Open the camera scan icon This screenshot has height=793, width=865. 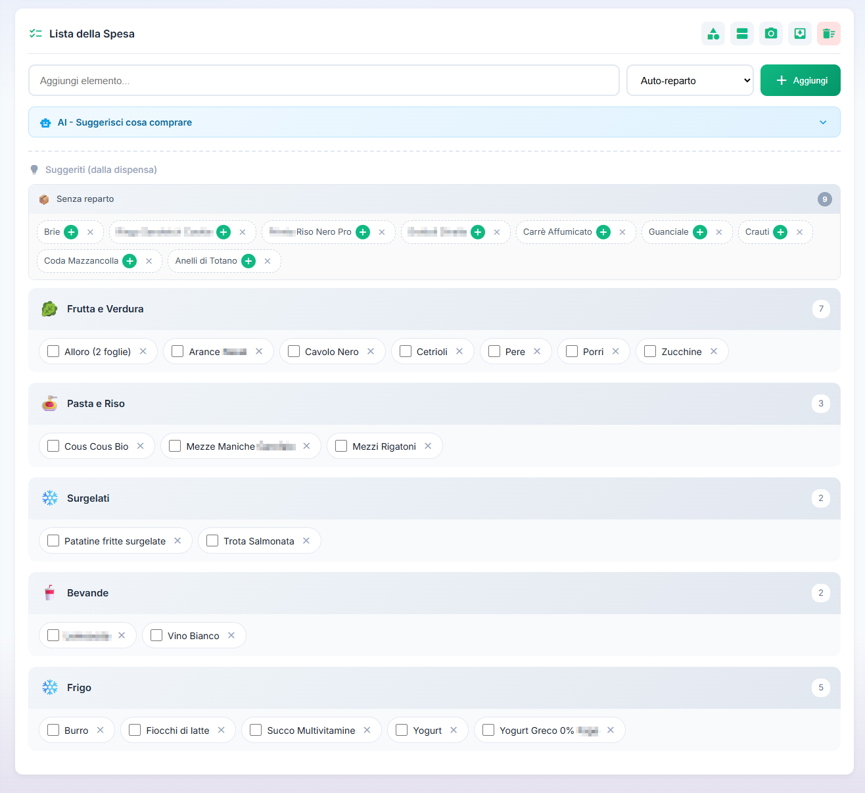(771, 34)
